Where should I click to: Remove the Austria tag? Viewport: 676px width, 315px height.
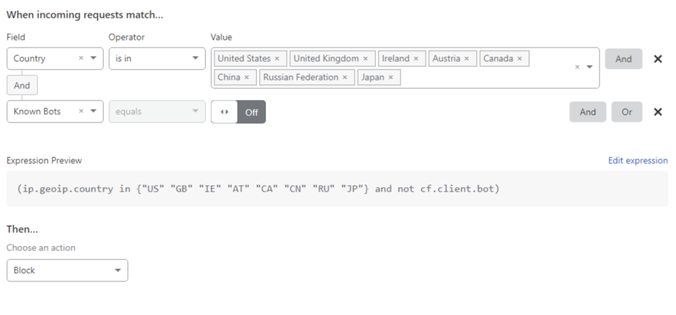(466, 59)
